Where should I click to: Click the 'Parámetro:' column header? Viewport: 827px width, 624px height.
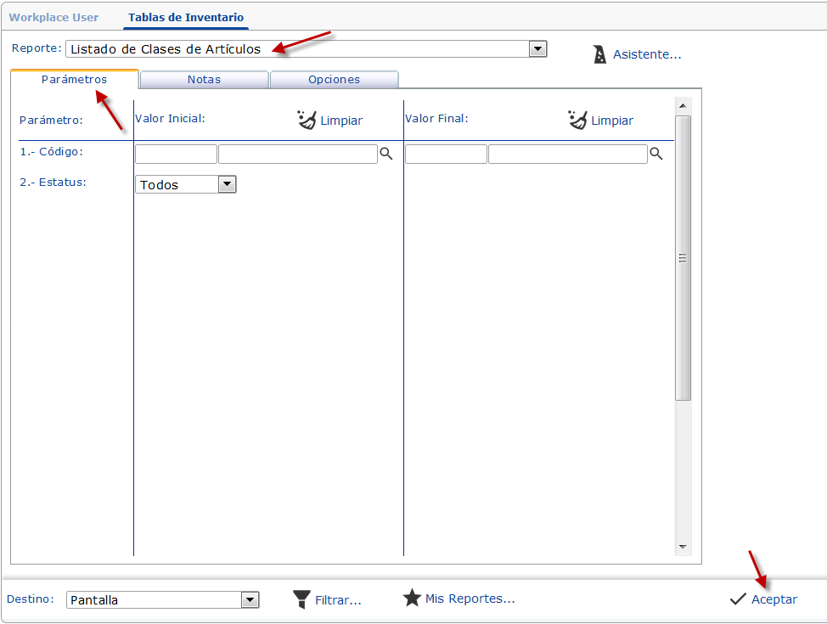pyautogui.click(x=51, y=121)
